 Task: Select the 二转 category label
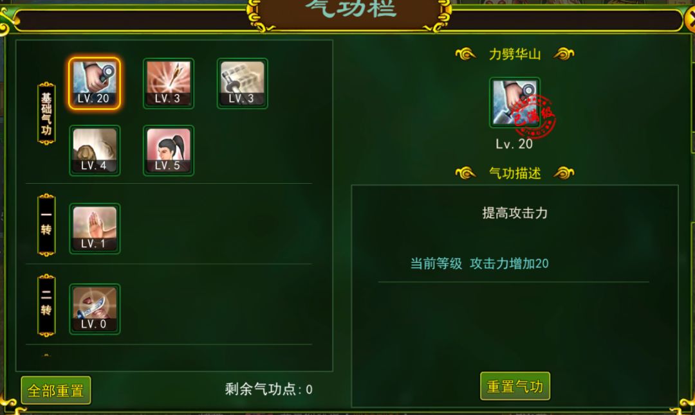[46, 305]
